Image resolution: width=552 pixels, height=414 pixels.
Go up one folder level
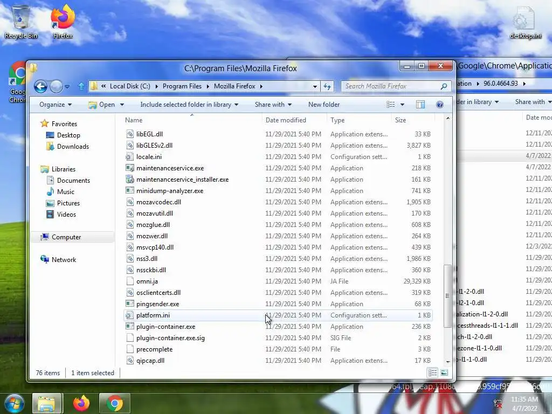81,86
